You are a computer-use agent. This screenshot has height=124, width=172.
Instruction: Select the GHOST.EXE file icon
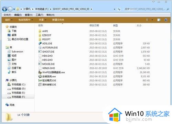coord(40,52)
